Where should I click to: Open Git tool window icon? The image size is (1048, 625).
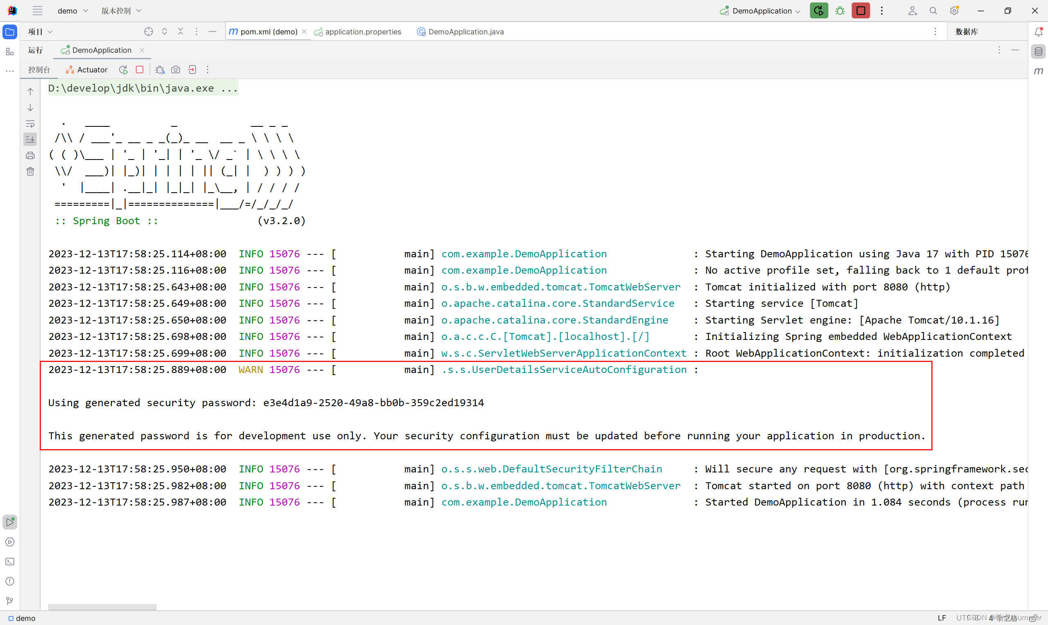click(10, 601)
